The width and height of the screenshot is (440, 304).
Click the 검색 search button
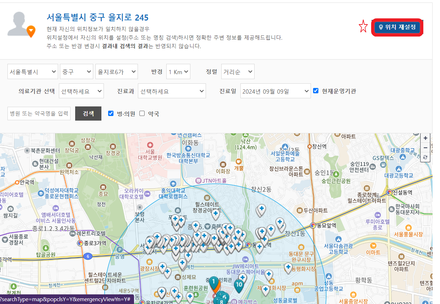88,114
